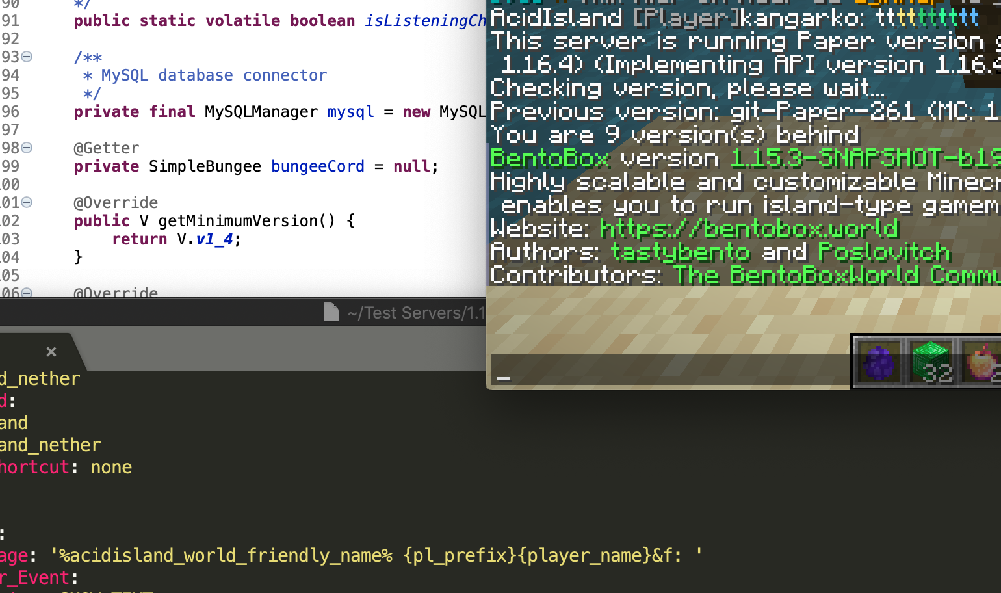Click the document icon in the terminal title bar
This screenshot has height=593, width=1001.
pos(331,312)
